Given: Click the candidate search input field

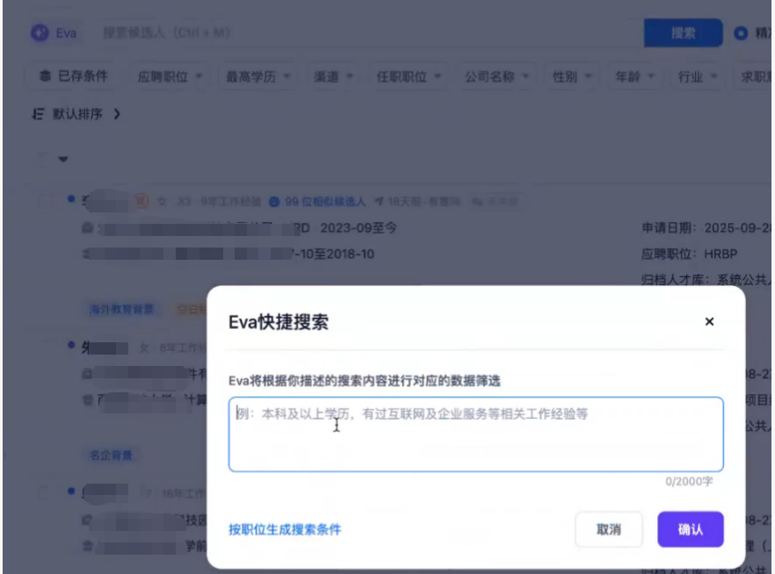Looking at the screenshot, I should (x=366, y=33).
